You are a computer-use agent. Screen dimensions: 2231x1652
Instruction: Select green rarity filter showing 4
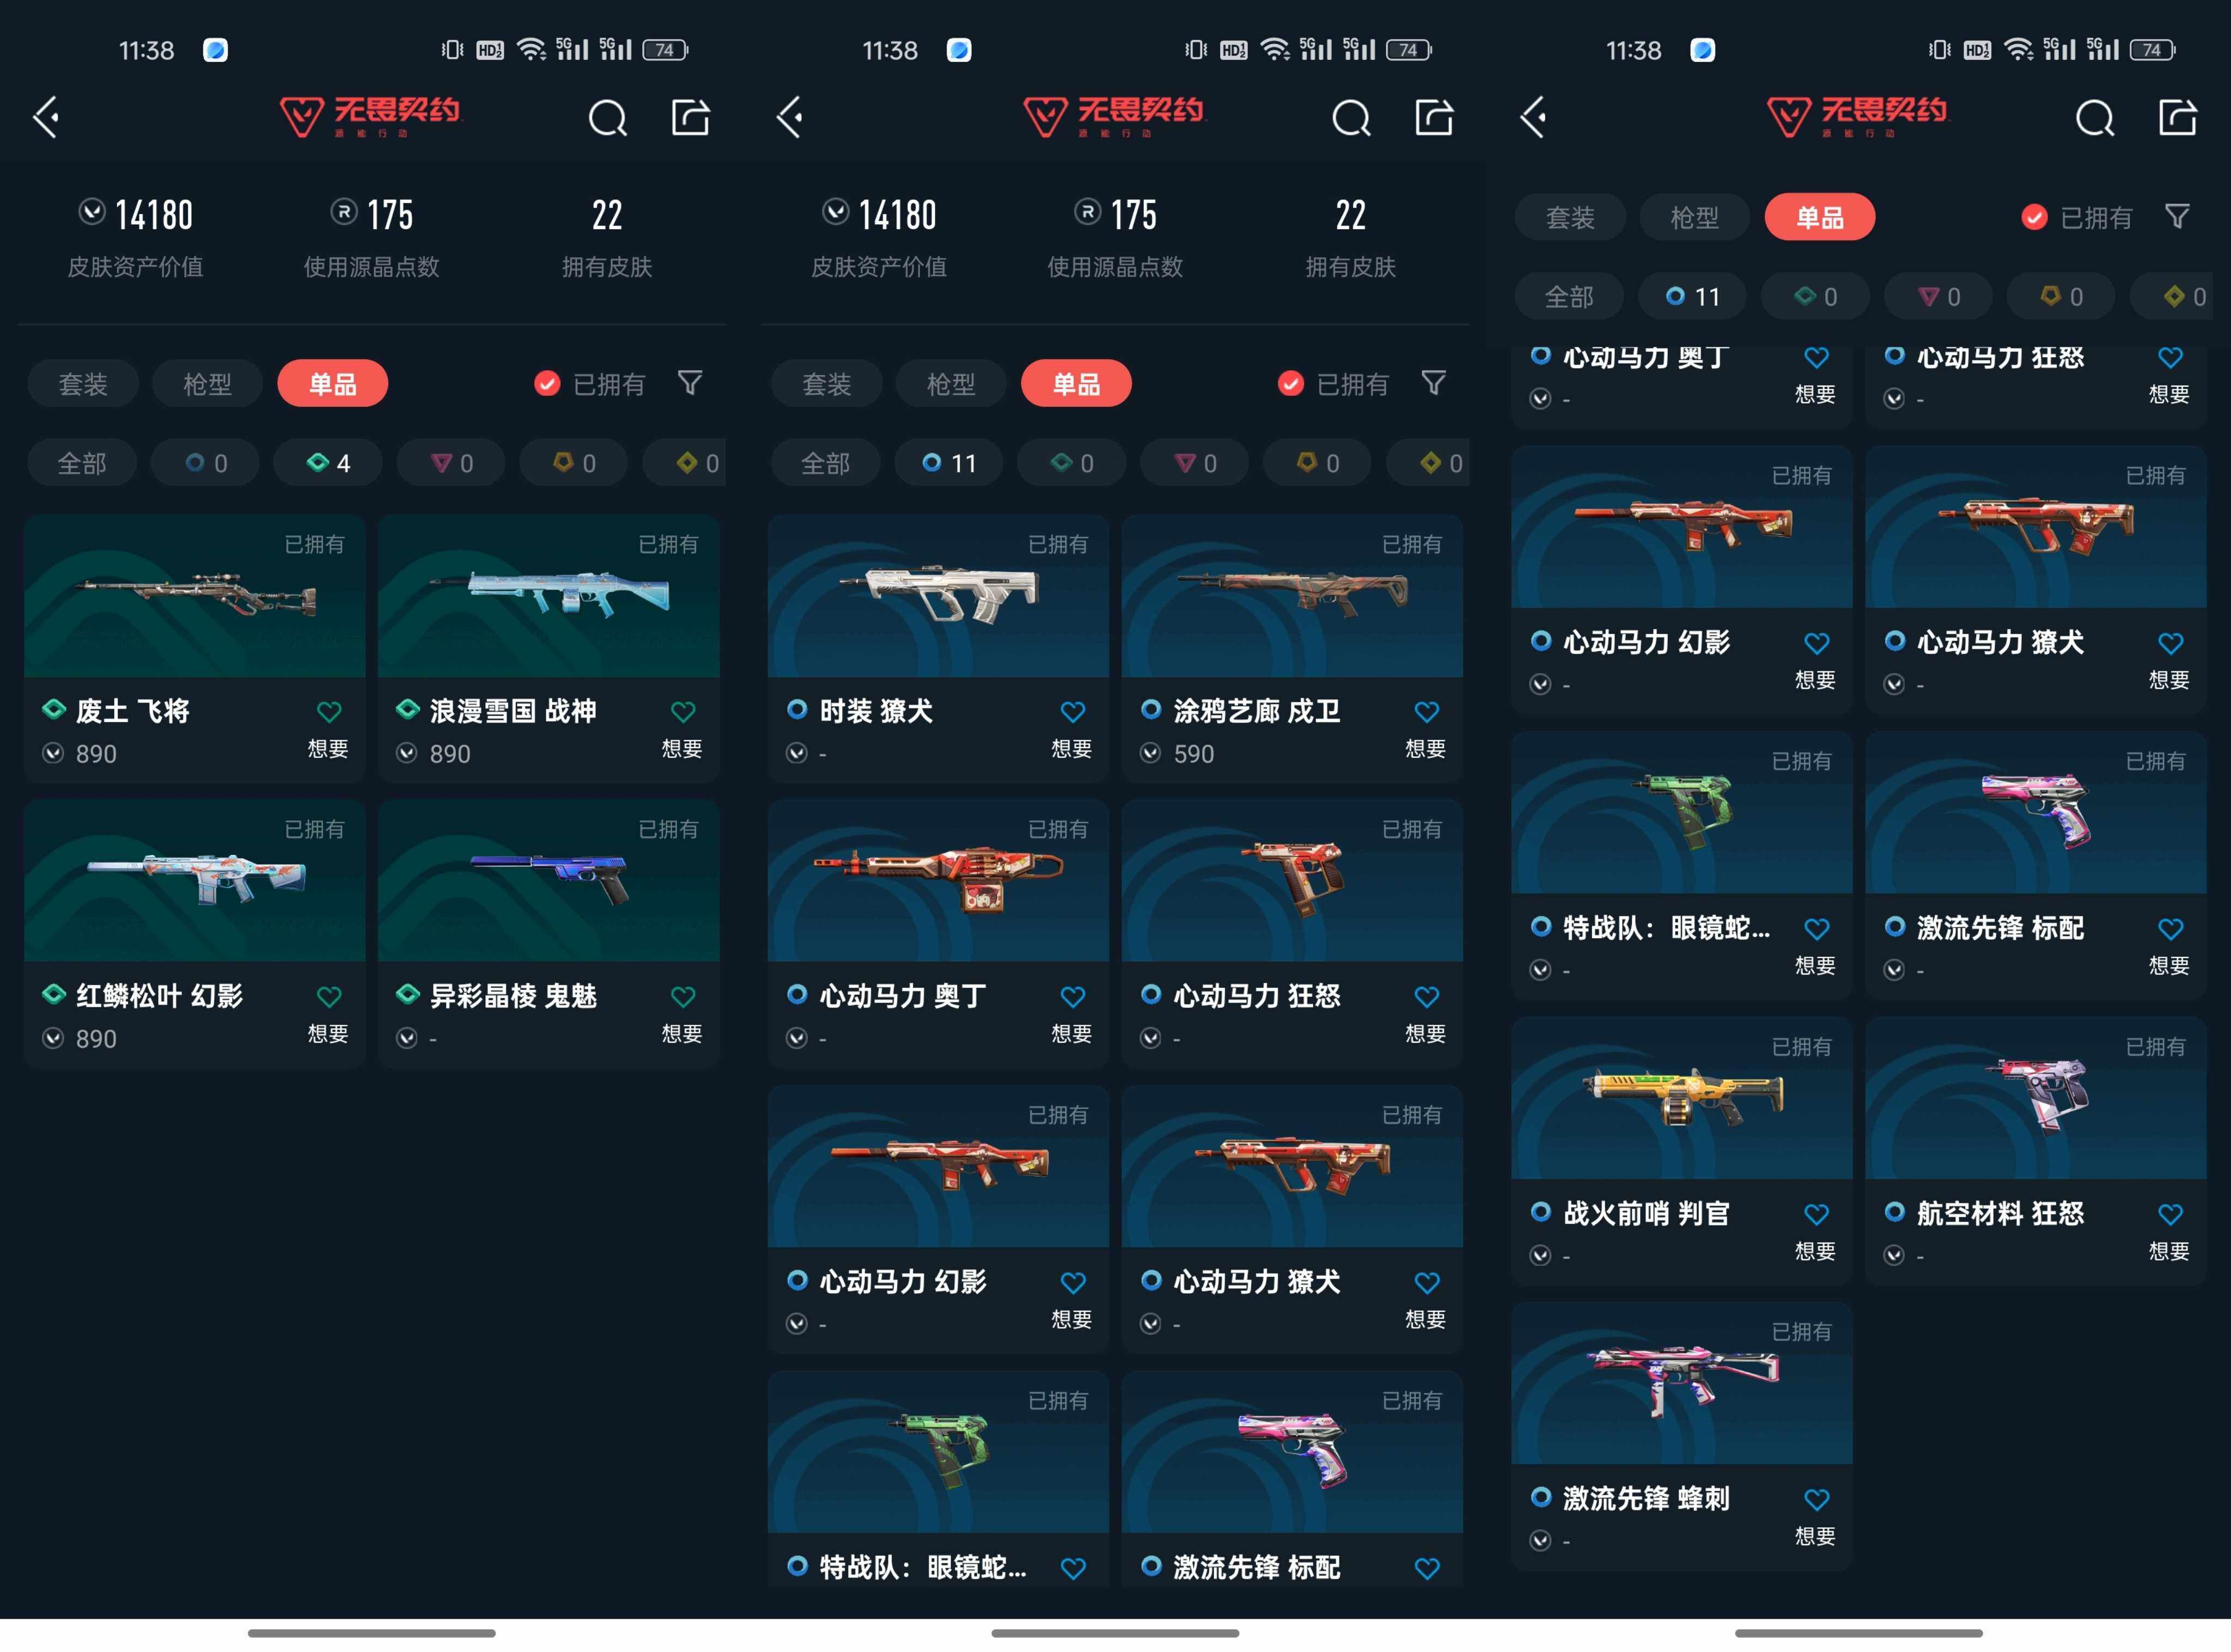[x=329, y=463]
